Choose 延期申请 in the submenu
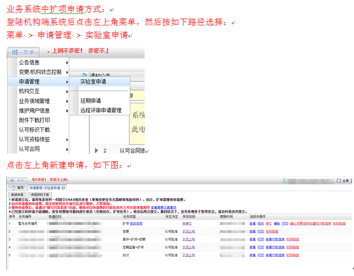 (90, 101)
